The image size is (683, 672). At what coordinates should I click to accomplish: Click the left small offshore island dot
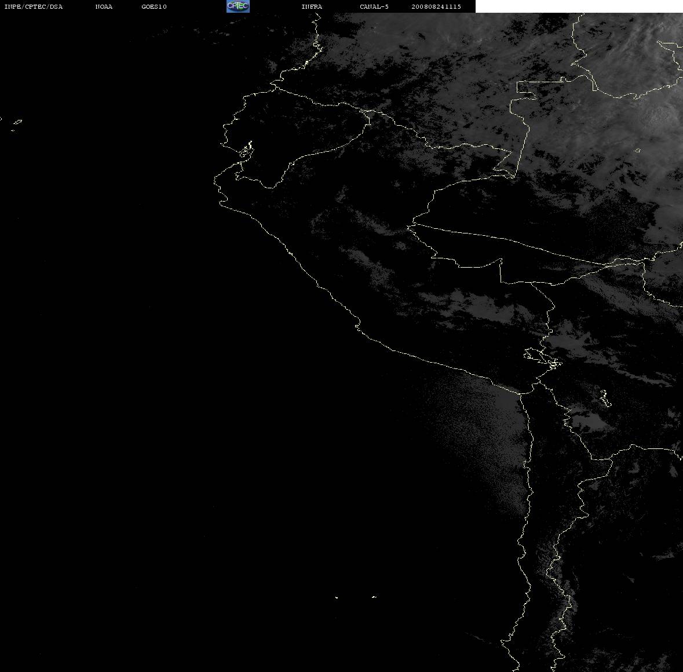(x=337, y=597)
